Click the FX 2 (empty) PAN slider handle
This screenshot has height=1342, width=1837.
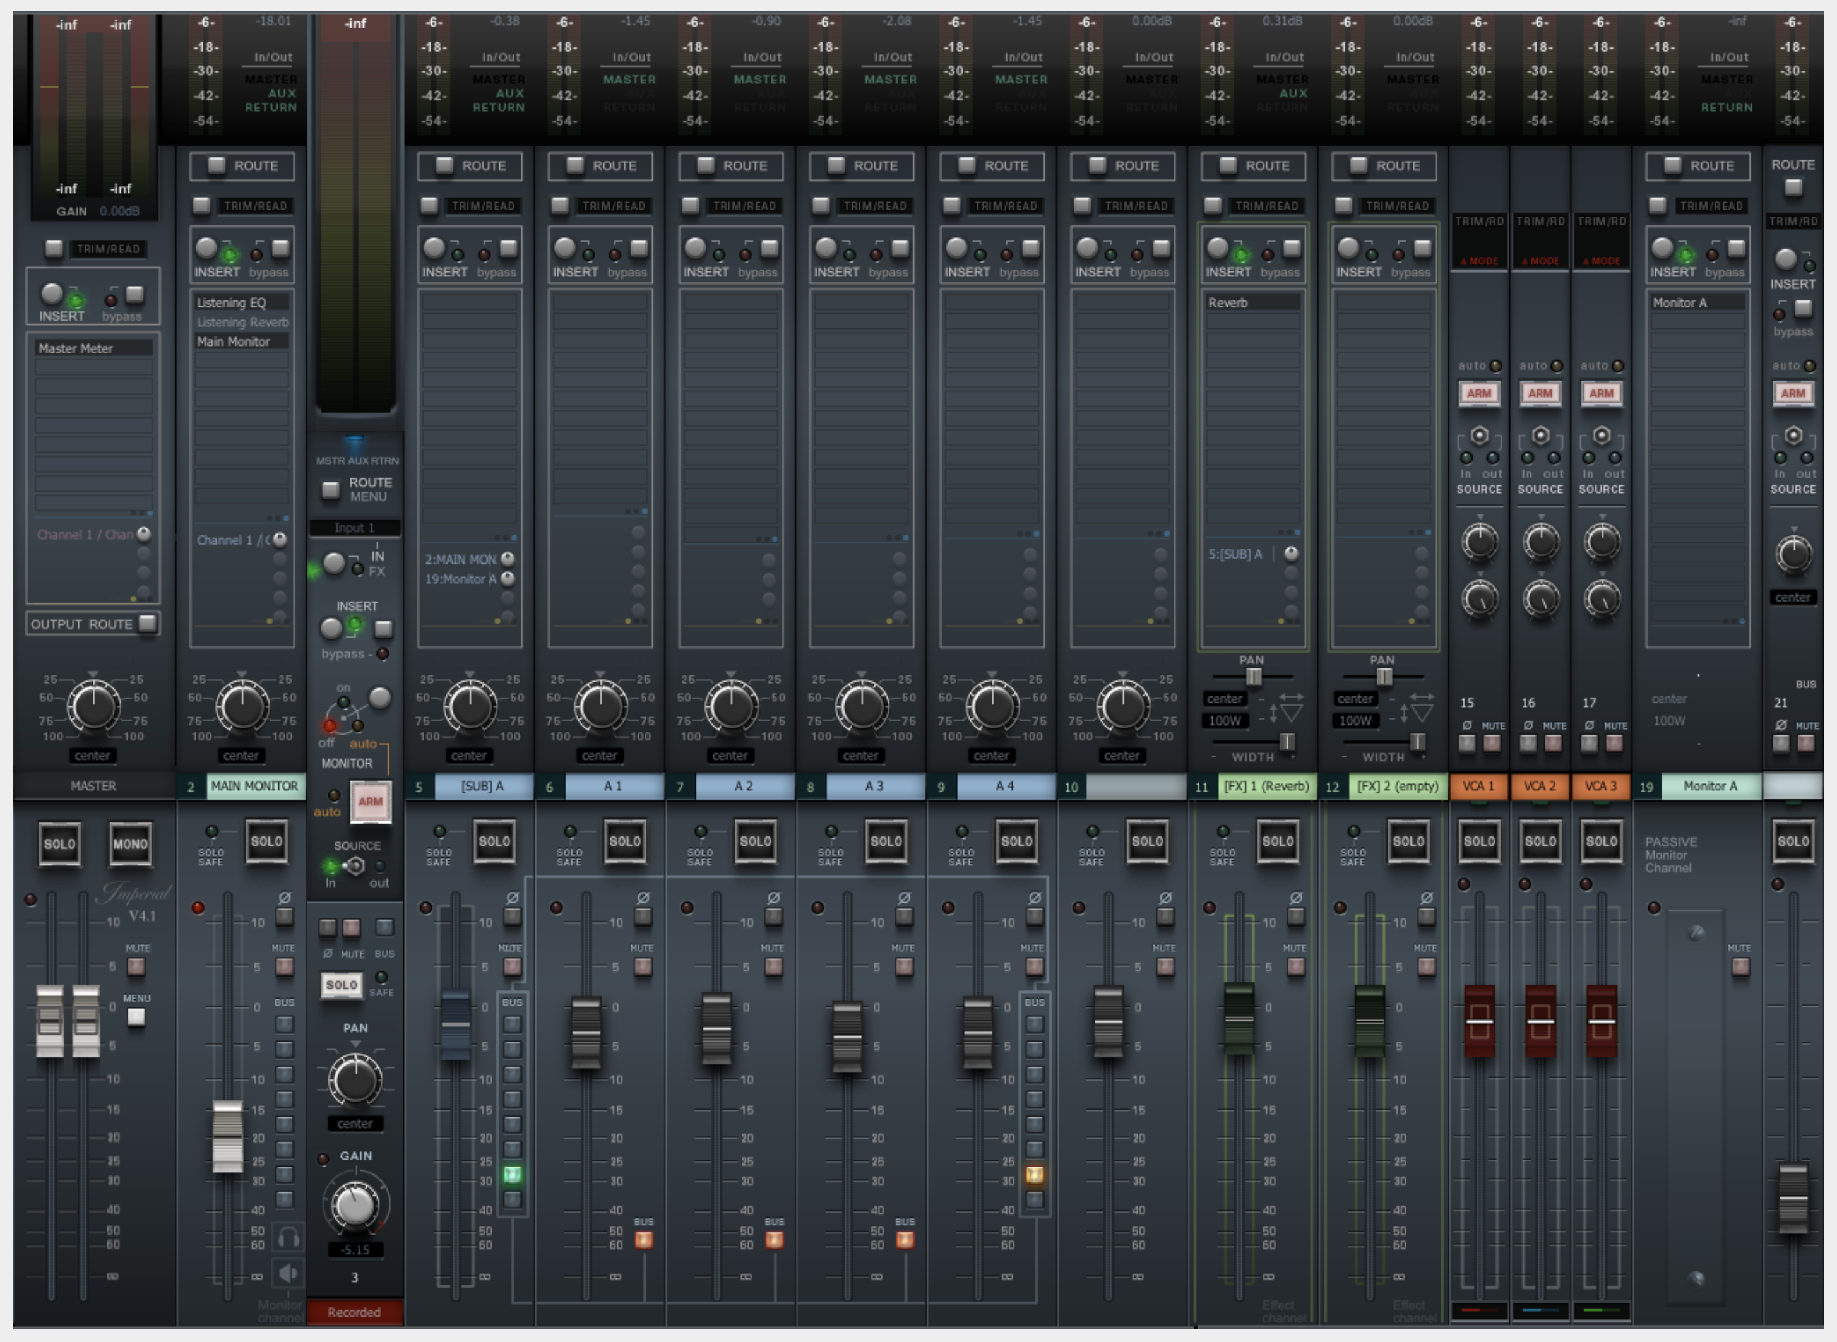pos(1384,677)
